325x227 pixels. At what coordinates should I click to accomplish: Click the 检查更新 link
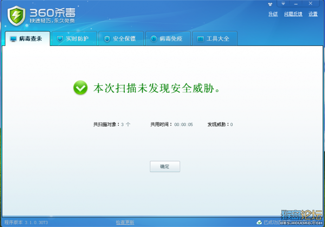coord(125,222)
